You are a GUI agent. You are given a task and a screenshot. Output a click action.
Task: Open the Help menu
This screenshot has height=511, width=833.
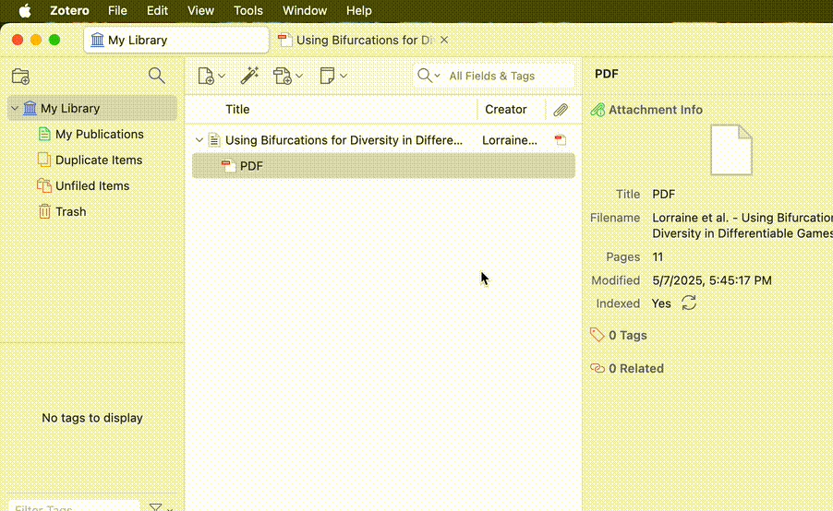(359, 11)
